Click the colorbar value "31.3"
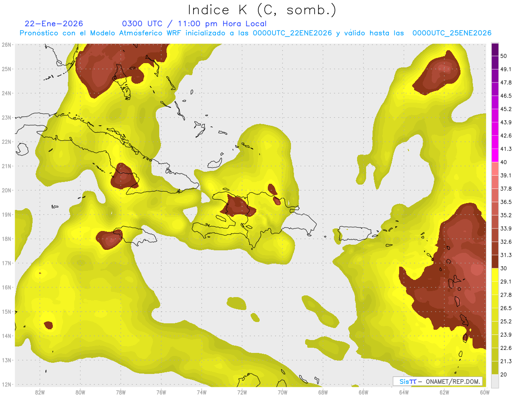515x398 pixels. click(506, 255)
